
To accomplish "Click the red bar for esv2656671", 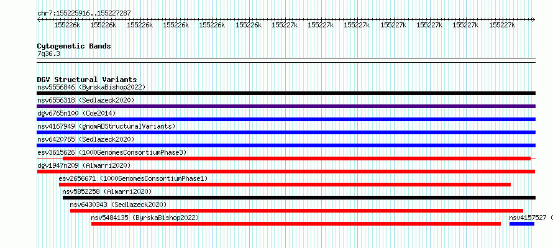I will (x=285, y=185).
